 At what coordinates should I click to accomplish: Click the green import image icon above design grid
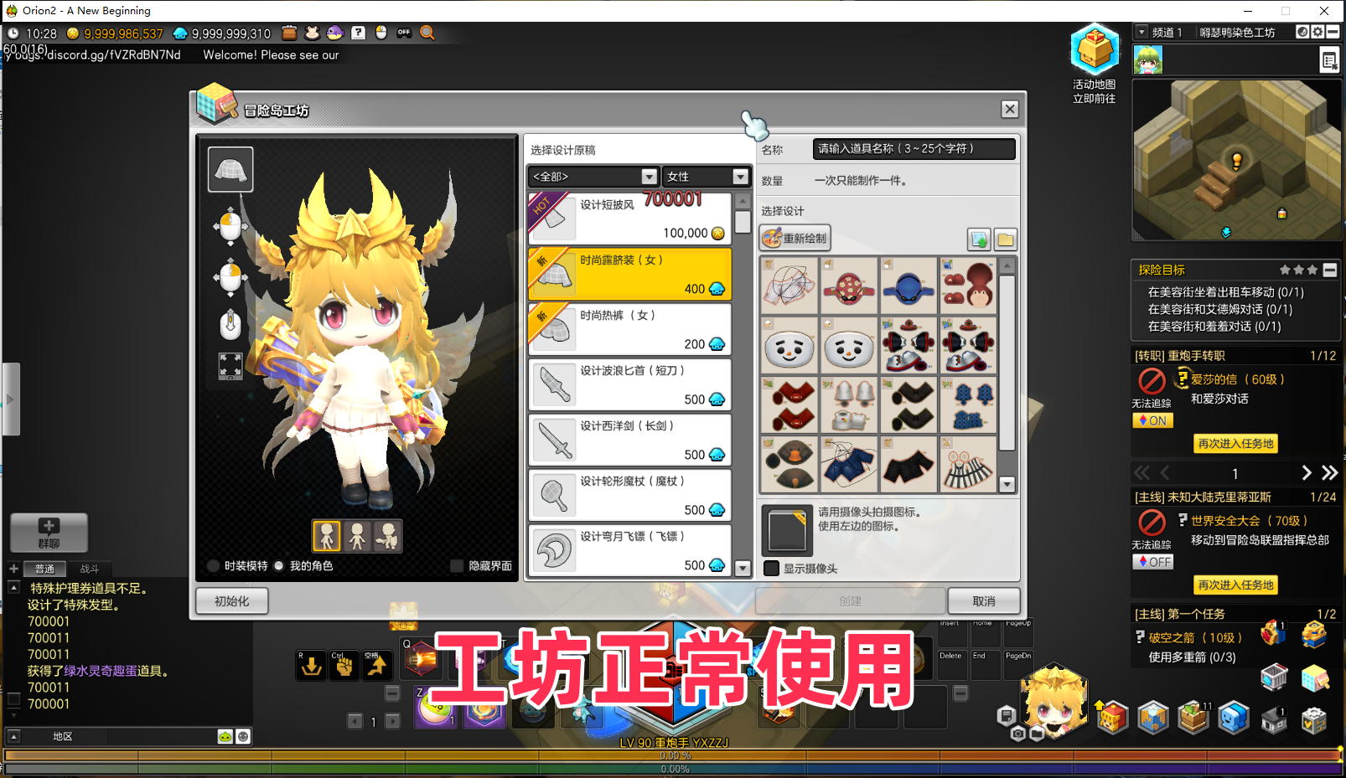pyautogui.click(x=978, y=239)
